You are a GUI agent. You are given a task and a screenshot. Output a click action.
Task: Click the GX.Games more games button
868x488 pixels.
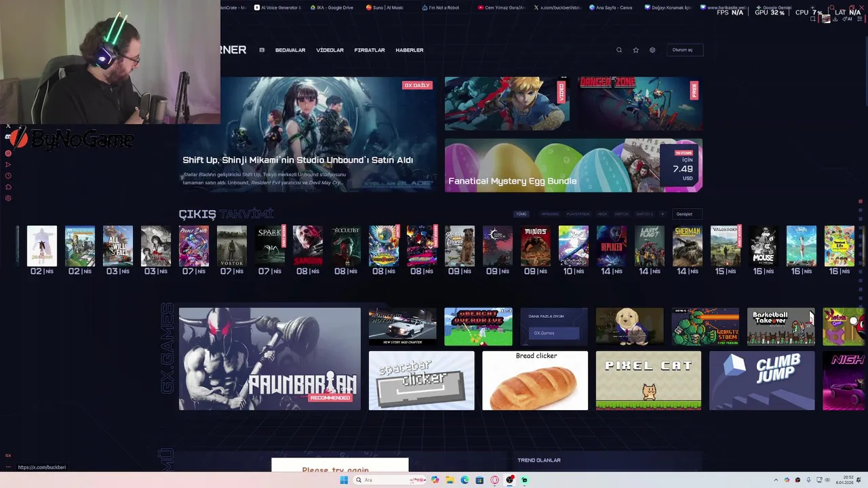pyautogui.click(x=554, y=333)
